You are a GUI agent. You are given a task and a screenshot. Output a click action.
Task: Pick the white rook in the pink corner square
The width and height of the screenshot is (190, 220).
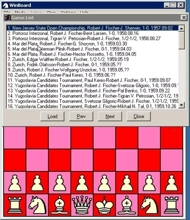(x=172, y=205)
